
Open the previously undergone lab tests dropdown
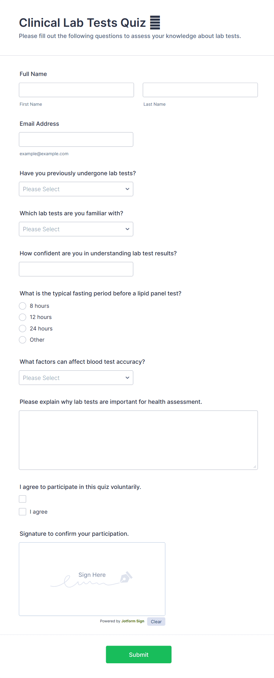click(76, 189)
